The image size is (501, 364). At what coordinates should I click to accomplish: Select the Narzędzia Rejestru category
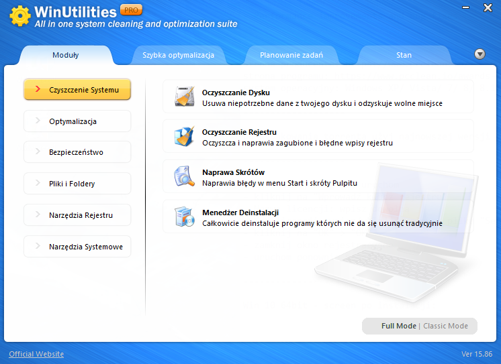pyautogui.click(x=77, y=215)
